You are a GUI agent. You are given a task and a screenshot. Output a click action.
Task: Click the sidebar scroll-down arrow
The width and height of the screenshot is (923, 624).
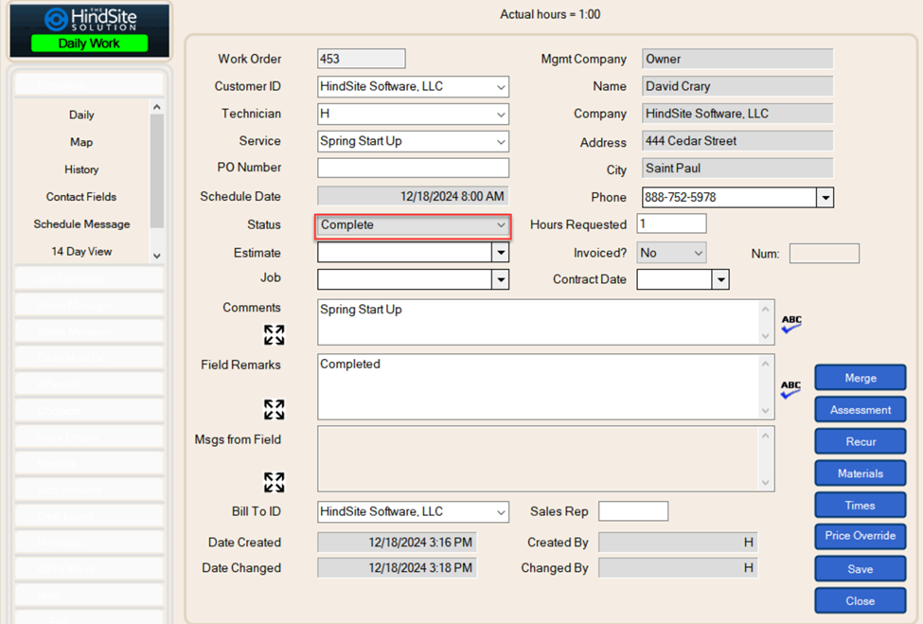tap(157, 254)
